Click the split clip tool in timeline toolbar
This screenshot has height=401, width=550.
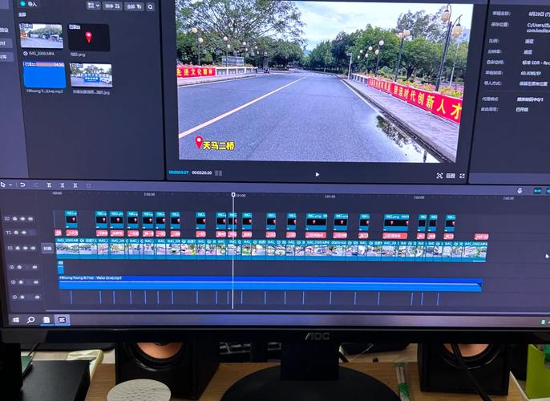(x=51, y=185)
